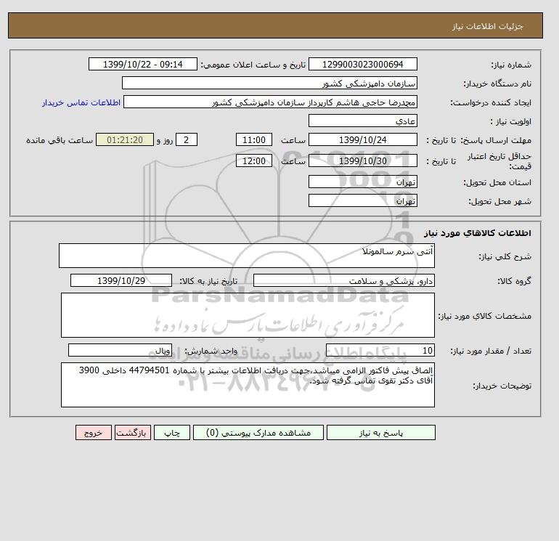The width and height of the screenshot is (559, 541).
Task: Click the شرح کلی نیاز text area
Action: (x=247, y=256)
